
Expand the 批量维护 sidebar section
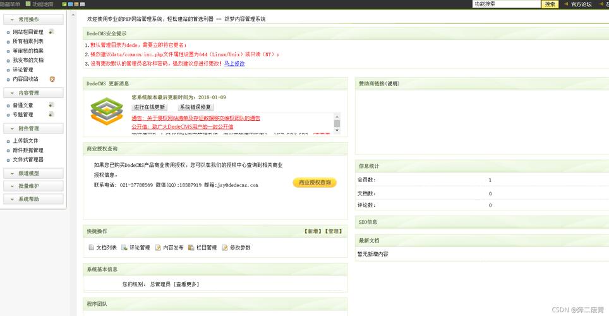(33, 186)
